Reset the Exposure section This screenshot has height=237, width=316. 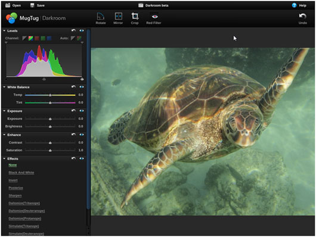(x=73, y=111)
